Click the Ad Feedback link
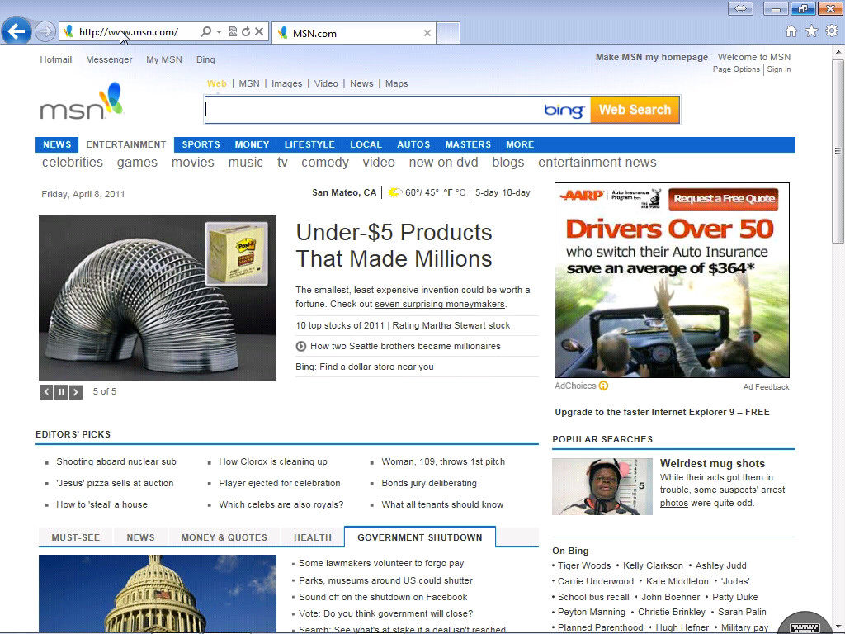Image resolution: width=845 pixels, height=634 pixels. point(767,387)
